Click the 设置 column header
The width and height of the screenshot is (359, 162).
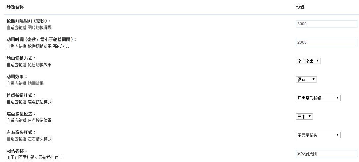(x=300, y=7)
